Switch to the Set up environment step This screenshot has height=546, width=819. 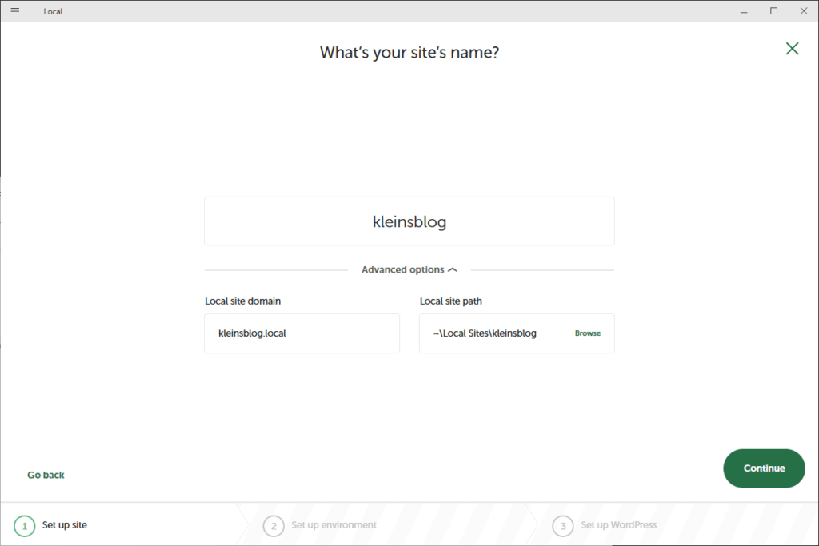coord(334,525)
